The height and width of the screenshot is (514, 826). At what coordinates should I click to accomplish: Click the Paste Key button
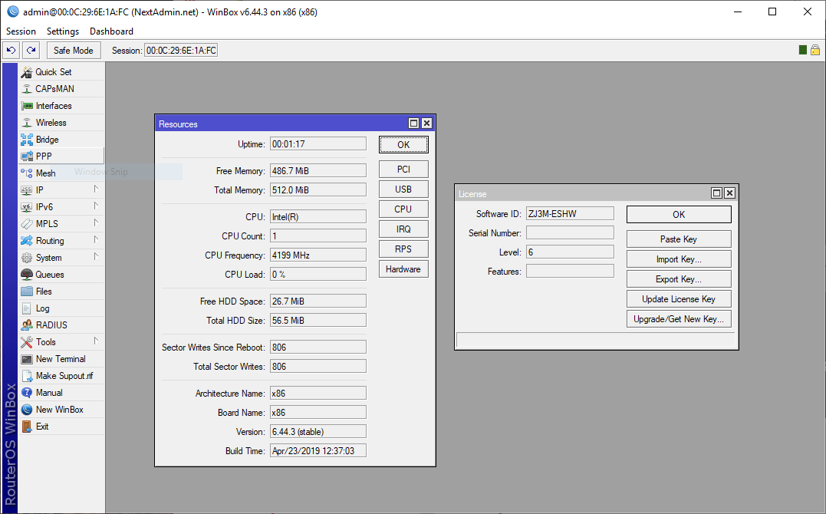coord(678,239)
